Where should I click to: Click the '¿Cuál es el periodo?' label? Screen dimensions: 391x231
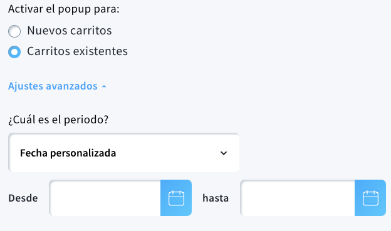(58, 120)
